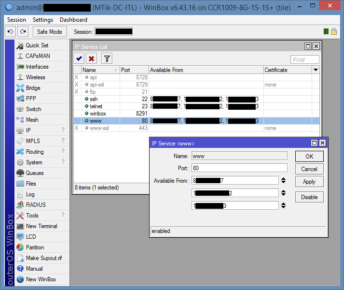
Task: Open the Queues menu item
Action: coord(41,173)
